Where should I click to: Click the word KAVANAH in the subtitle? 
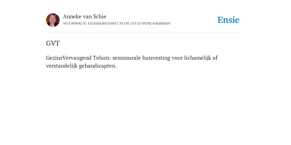(161, 24)
